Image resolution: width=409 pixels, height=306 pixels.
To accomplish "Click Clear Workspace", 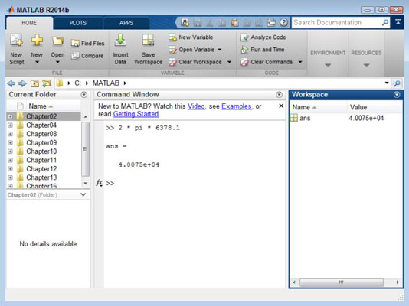I will [195, 62].
